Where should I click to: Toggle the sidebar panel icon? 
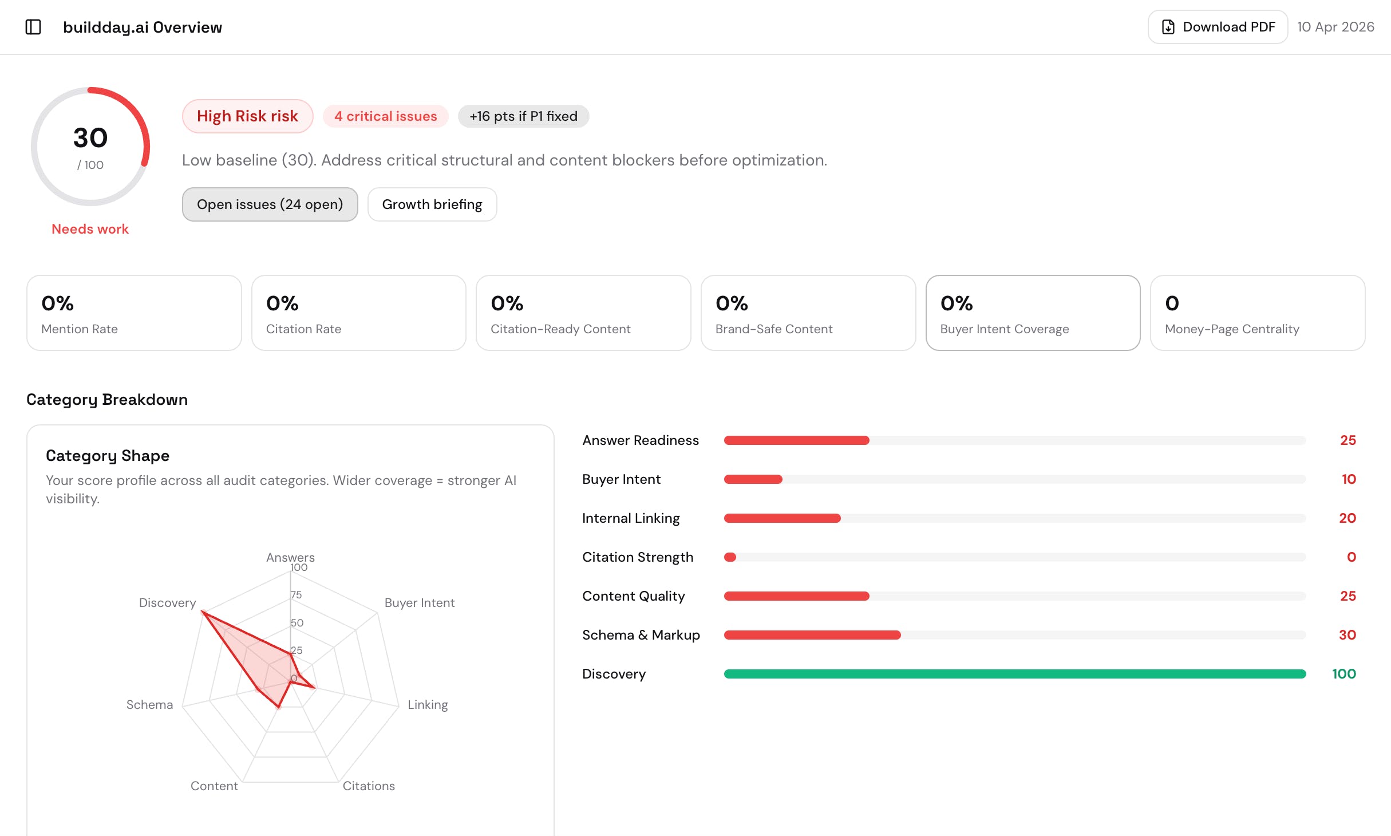coord(33,27)
